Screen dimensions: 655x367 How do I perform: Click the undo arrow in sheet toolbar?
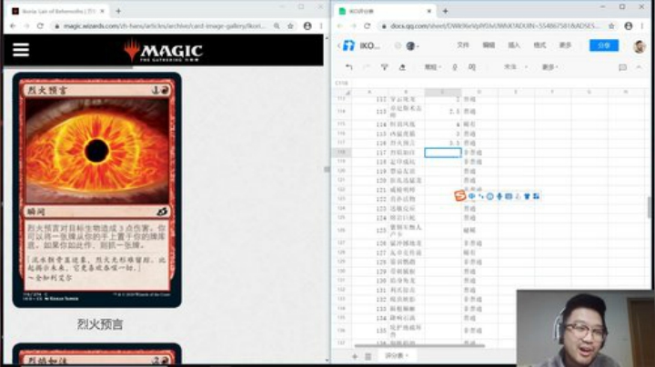[348, 67]
